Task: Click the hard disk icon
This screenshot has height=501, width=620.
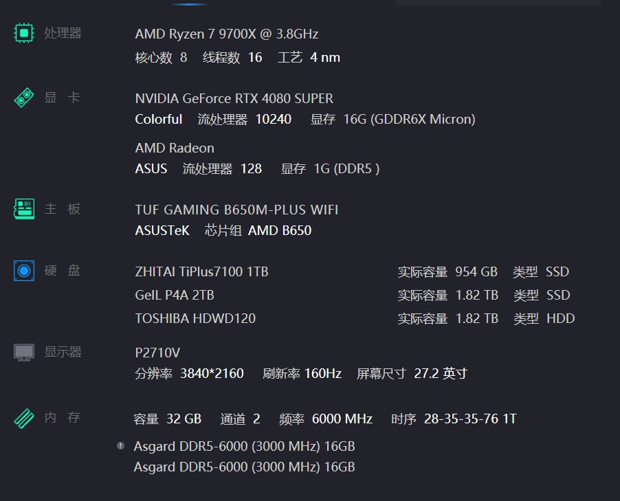Action: [x=24, y=271]
